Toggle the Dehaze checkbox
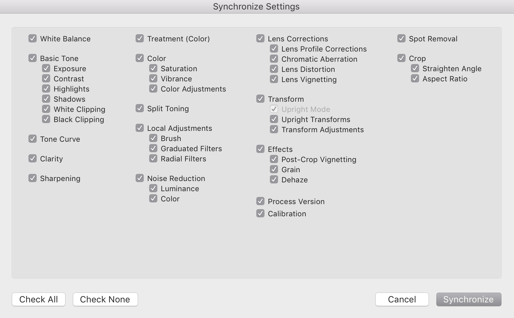514x318 pixels. click(274, 179)
